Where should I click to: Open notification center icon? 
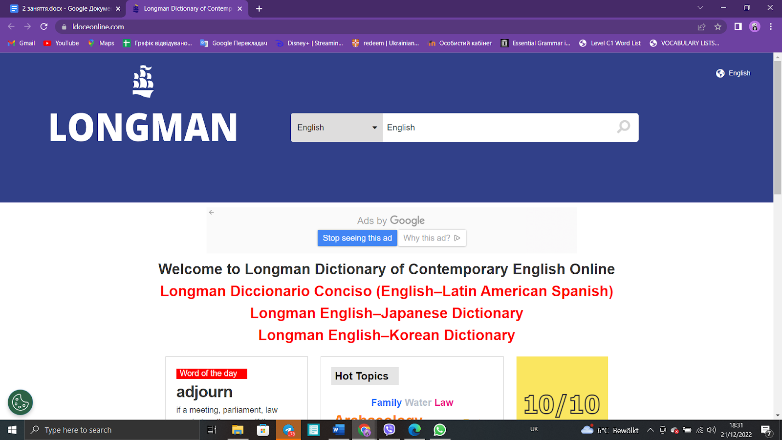point(766,430)
